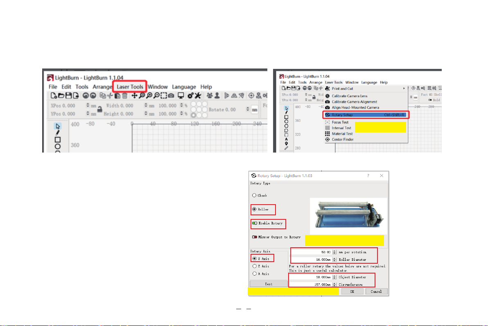Viewport: 488px width, 326px height.
Task: Click the Width value stepper arrows
Action: pos(146,106)
